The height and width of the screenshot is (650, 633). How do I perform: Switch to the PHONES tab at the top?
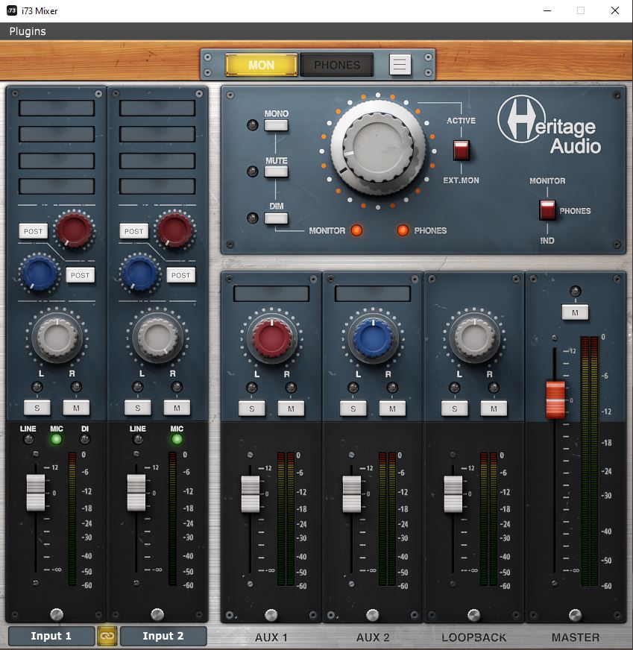coord(337,65)
